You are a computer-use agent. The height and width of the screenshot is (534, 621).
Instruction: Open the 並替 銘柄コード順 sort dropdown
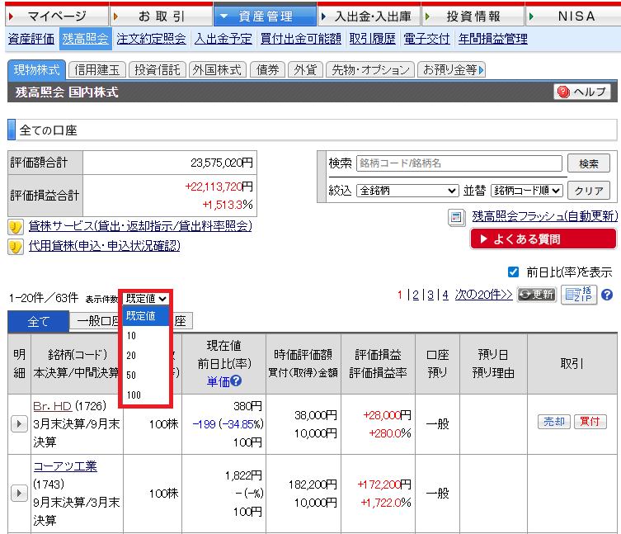coord(526,191)
